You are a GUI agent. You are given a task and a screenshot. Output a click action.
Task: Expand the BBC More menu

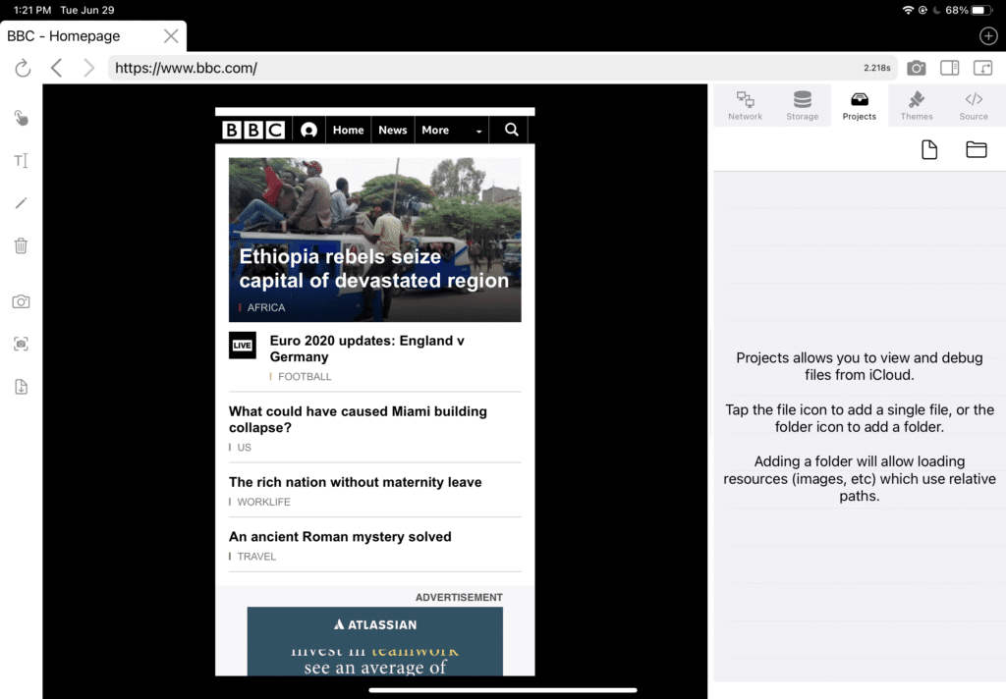452,130
